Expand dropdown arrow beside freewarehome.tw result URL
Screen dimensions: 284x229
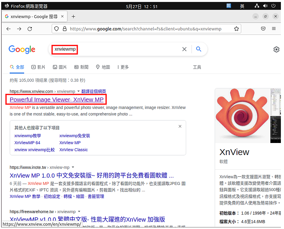pyautogui.click(x=79, y=212)
